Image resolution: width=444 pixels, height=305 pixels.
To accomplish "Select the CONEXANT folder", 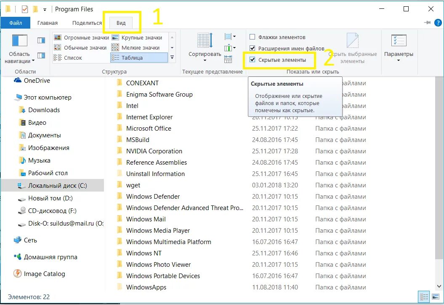I will (x=138, y=83).
